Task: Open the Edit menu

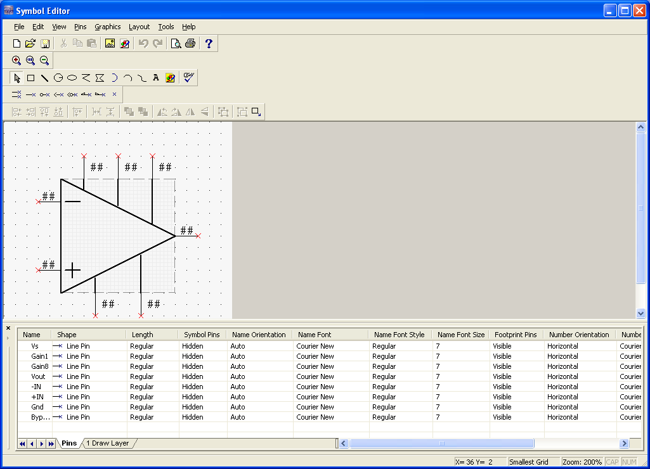Action: pos(38,27)
